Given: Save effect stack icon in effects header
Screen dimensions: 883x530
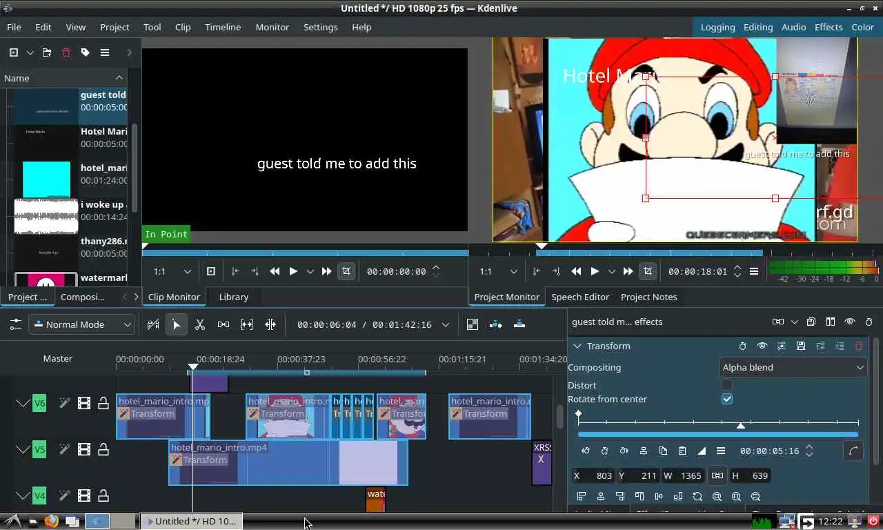Looking at the screenshot, I should (811, 322).
